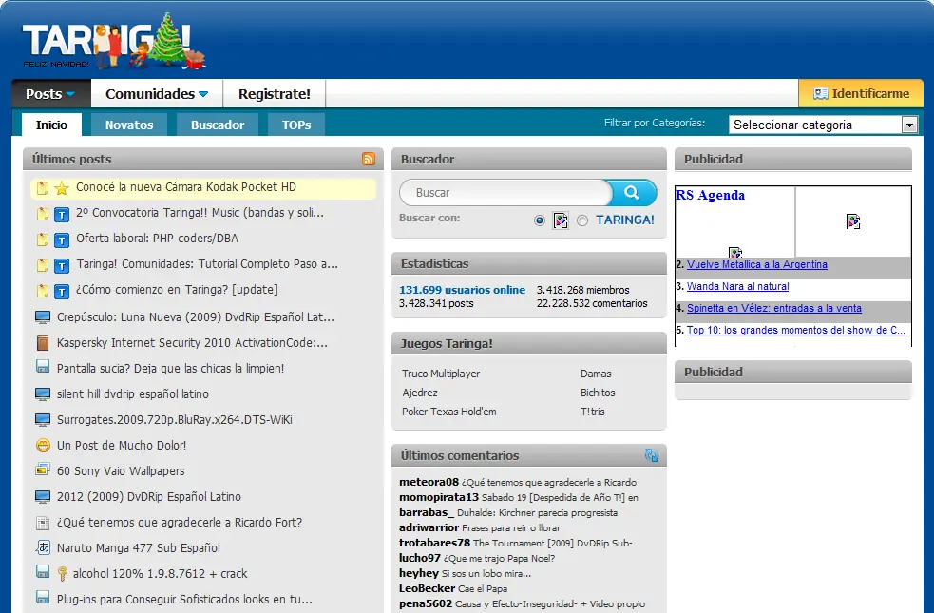Click the broken image icon in the right ad cell
934x613 pixels.
(853, 221)
